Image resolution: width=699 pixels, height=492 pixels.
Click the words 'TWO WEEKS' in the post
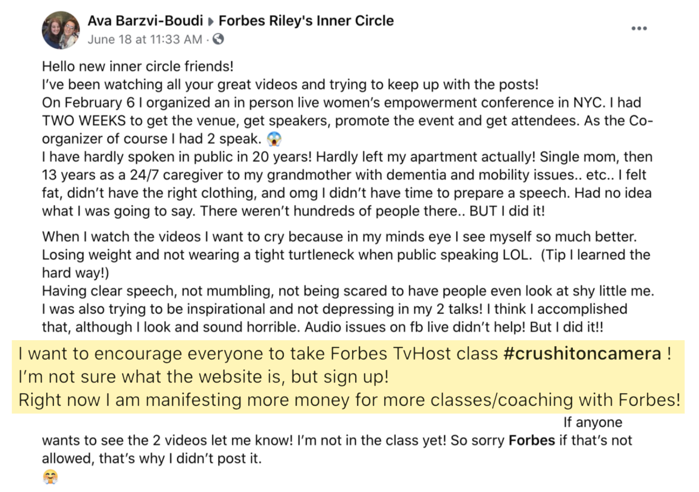(84, 121)
